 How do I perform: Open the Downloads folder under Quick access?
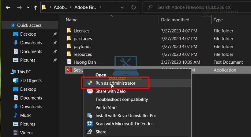click(x=31, y=43)
